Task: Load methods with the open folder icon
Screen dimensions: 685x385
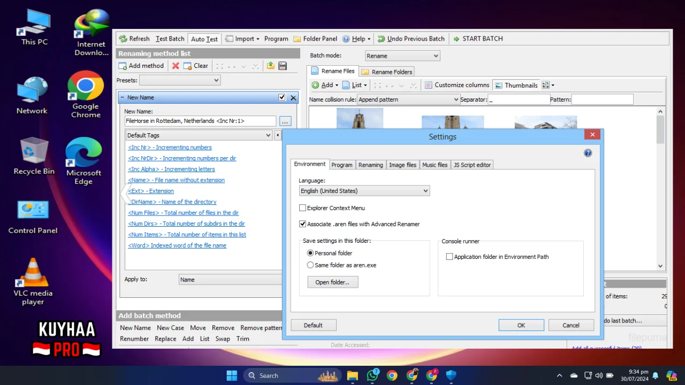Action: pos(271,66)
